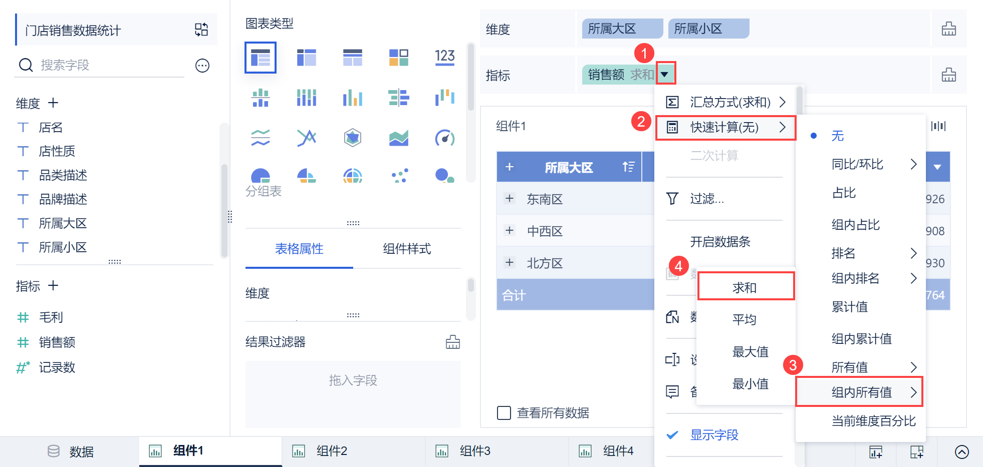Open the more options icon next to field search
This screenshot has height=467, width=983.
pos(202,66)
